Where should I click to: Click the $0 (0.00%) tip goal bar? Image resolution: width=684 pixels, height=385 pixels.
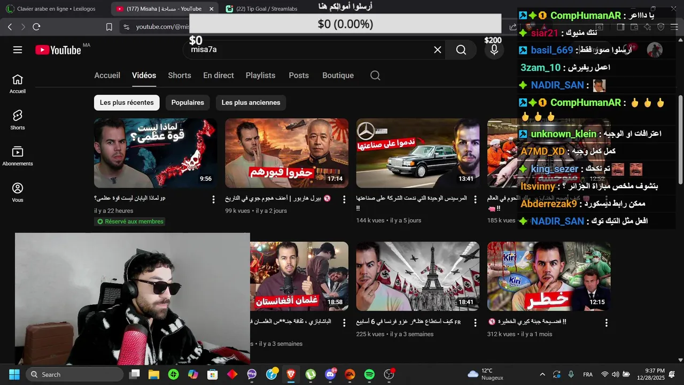click(x=345, y=24)
